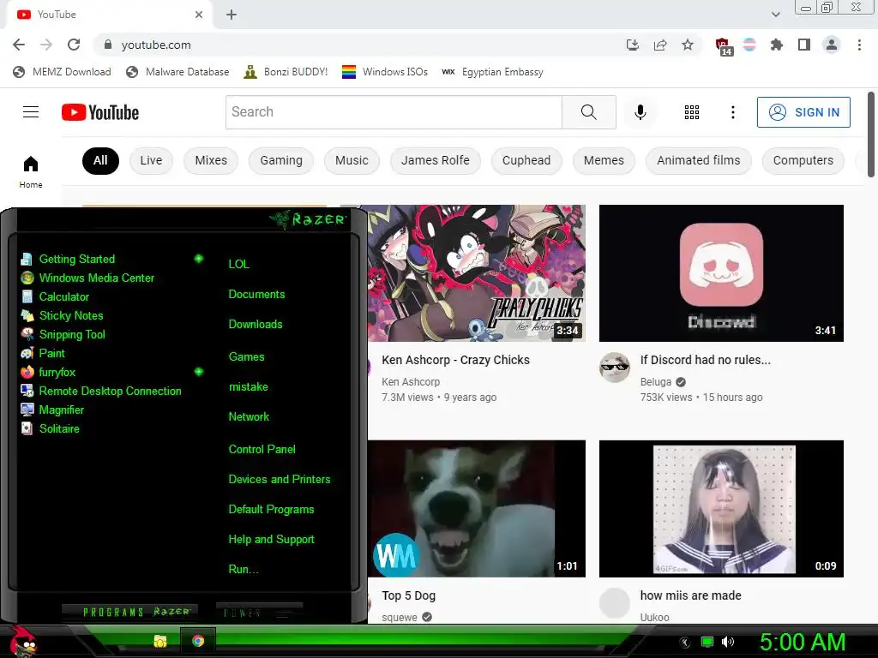Open the MEMZ Download bookmark

(62, 72)
